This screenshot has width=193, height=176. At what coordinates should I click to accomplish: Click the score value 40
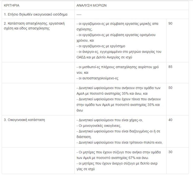coord(171,120)
